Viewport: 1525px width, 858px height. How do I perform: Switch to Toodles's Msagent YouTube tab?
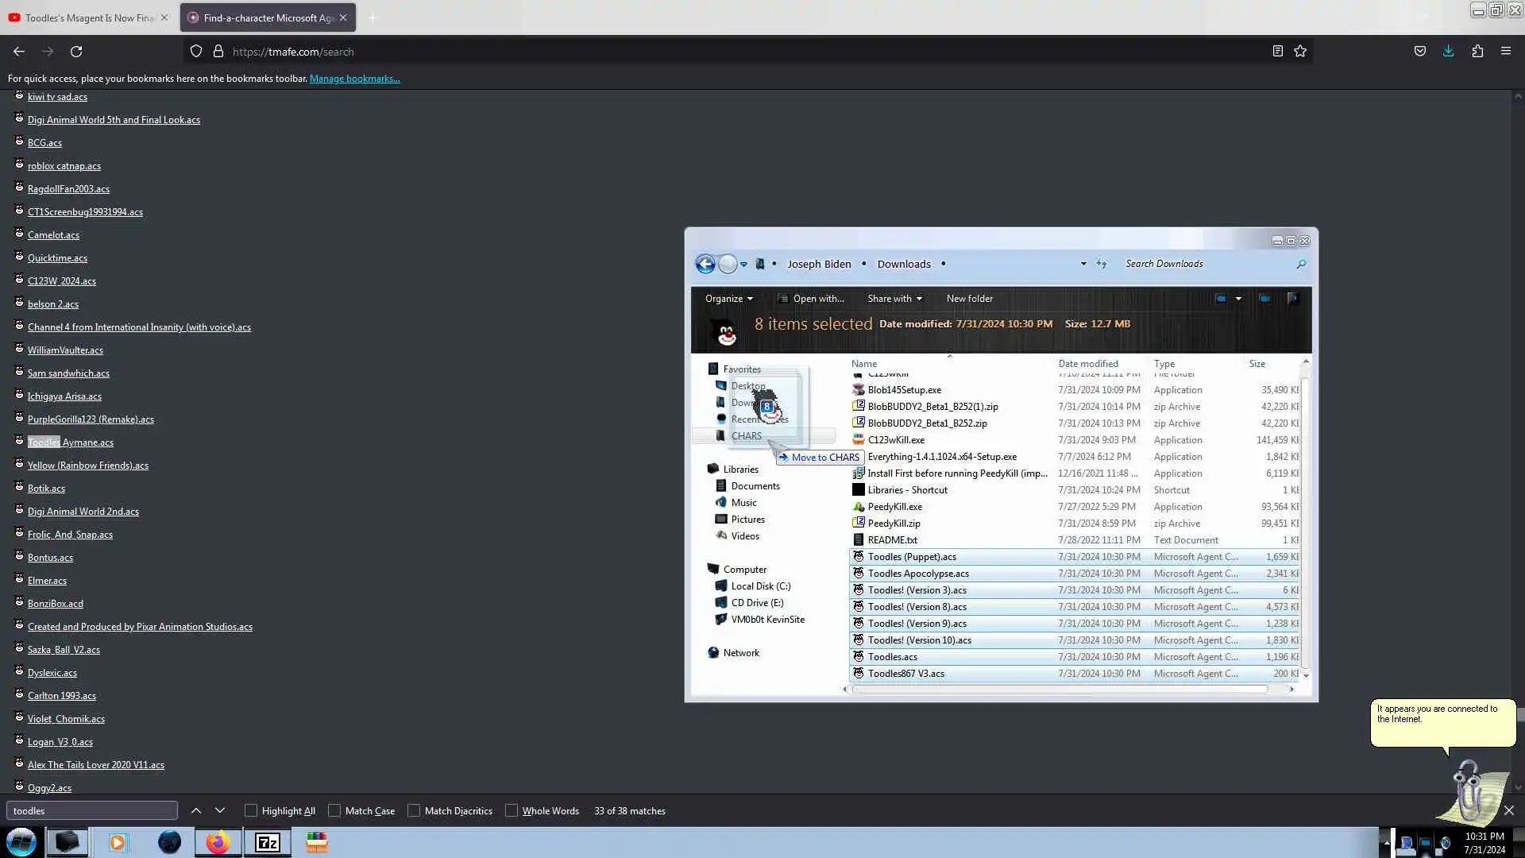(87, 17)
